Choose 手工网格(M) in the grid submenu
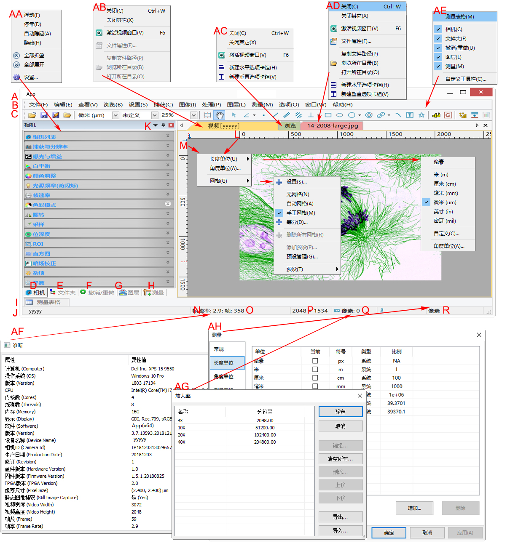This screenshot has height=543, width=510. tap(307, 213)
